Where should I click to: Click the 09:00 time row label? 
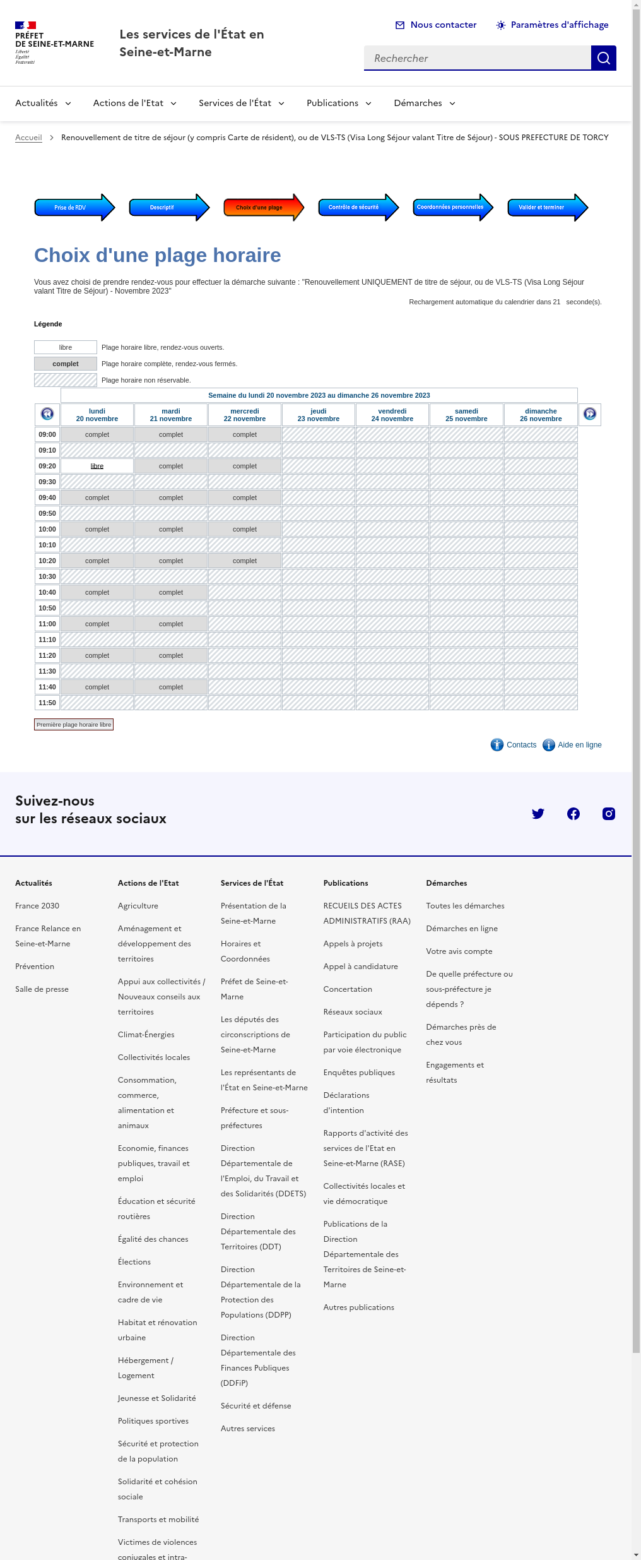pos(47,434)
